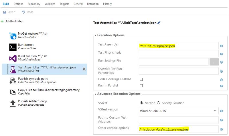Show info for Override TestRun Parameters

tap(221, 71)
